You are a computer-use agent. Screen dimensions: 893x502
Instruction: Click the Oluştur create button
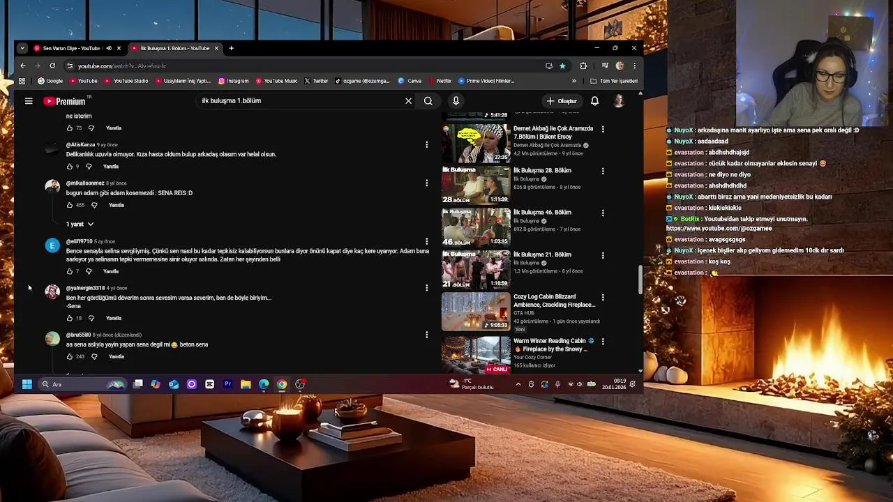[562, 101]
